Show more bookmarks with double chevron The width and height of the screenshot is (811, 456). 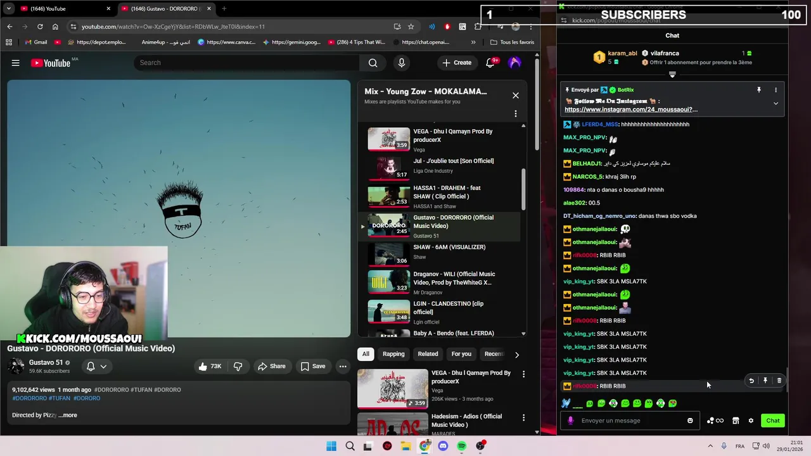tap(473, 42)
